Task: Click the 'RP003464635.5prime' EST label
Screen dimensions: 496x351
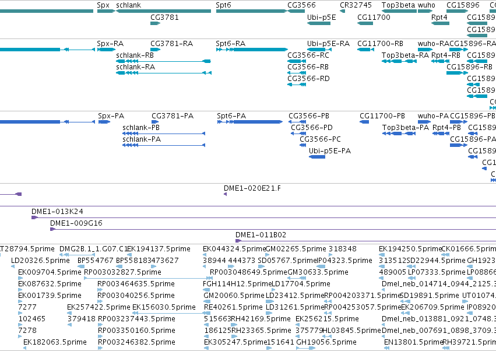Action: pyautogui.click(x=136, y=284)
